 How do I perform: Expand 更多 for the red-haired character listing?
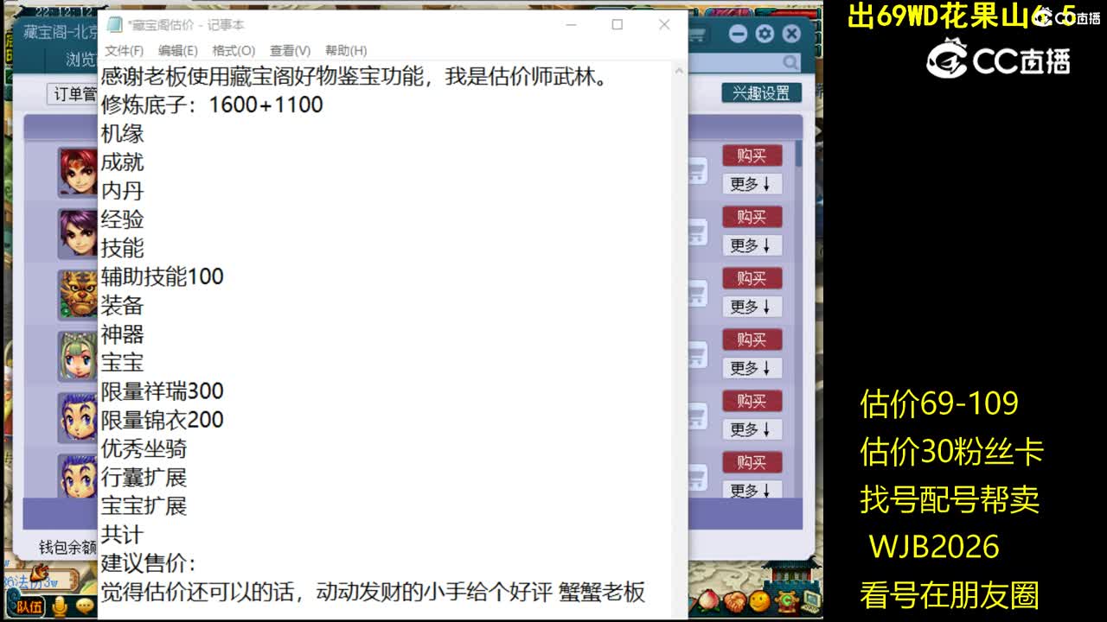[x=752, y=184]
